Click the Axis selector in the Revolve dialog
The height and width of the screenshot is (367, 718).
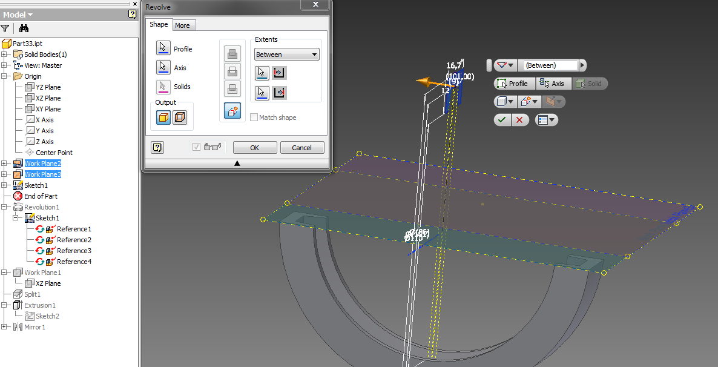coord(164,66)
